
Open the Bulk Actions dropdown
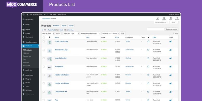coord(48,34)
